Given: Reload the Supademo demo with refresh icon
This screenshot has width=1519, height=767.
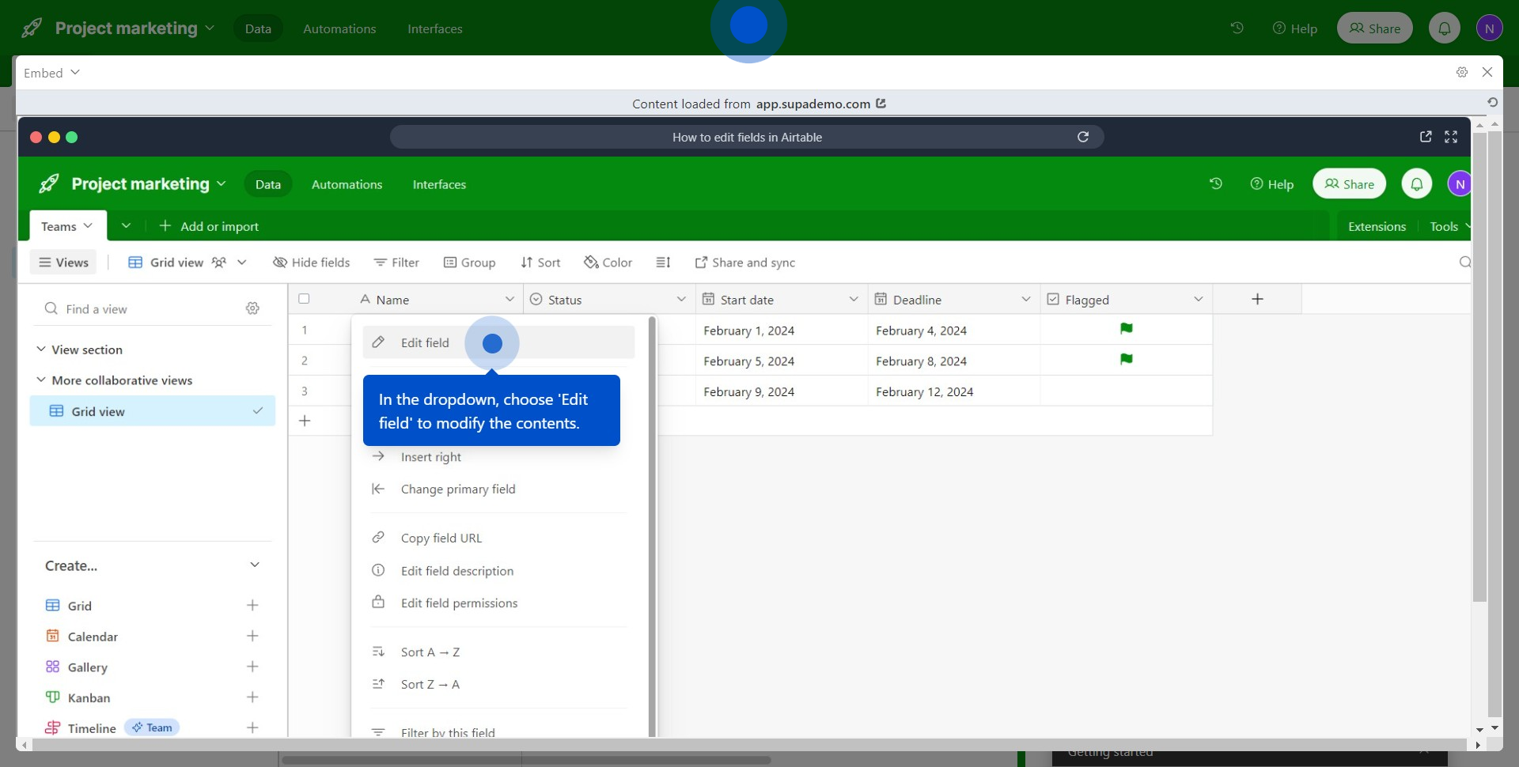Looking at the screenshot, I should [x=1083, y=137].
